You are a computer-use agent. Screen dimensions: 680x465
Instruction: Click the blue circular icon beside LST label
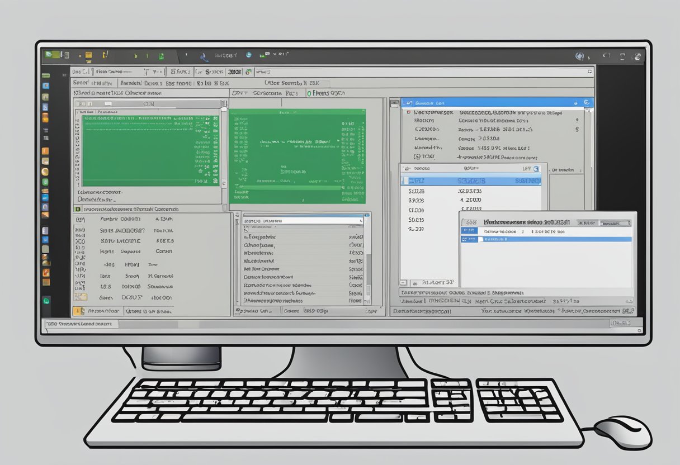(x=536, y=168)
